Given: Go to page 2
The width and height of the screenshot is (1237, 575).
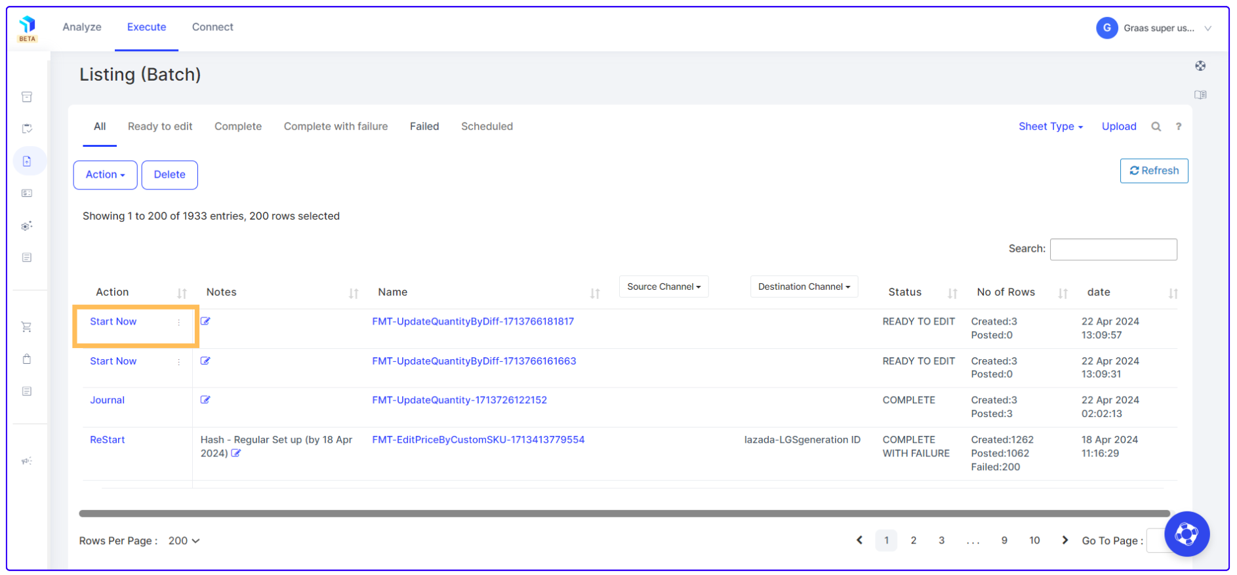Looking at the screenshot, I should tap(913, 540).
